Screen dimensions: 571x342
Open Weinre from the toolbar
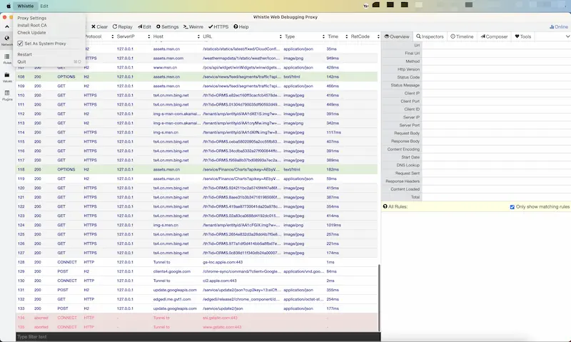point(193,26)
